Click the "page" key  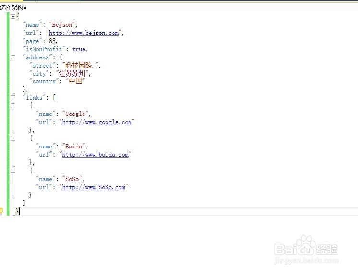click(32, 41)
